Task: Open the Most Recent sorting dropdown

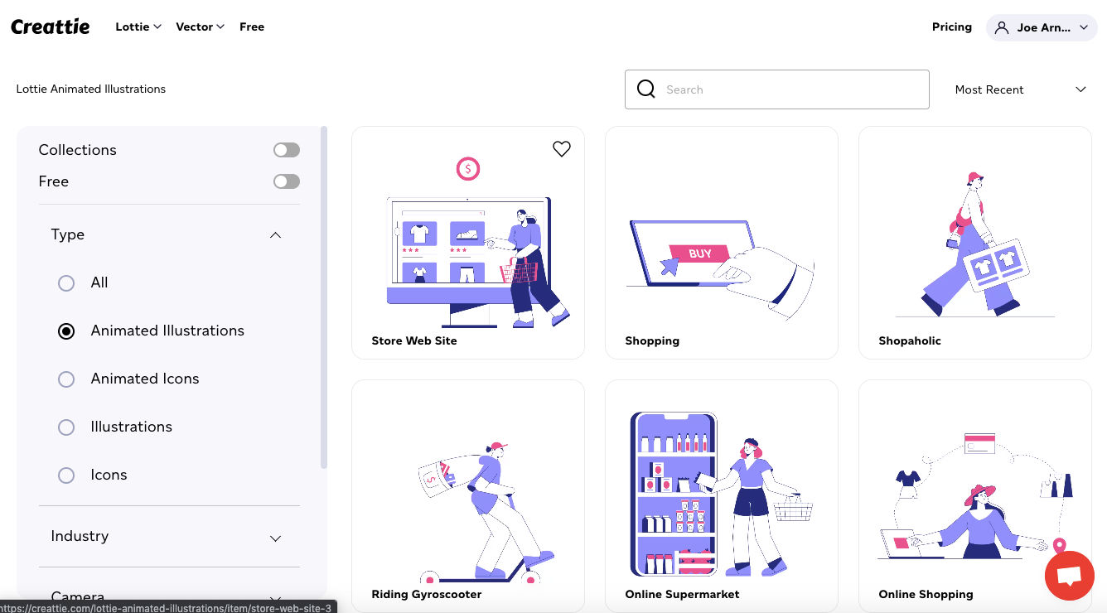Action: [1021, 89]
